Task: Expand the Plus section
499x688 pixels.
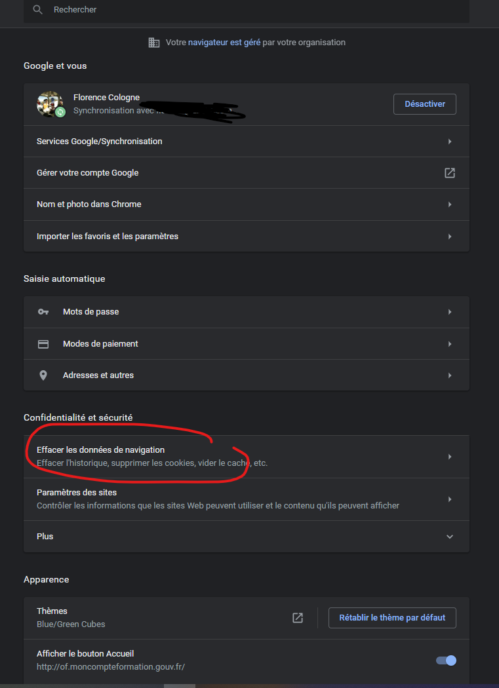Action: click(x=247, y=536)
